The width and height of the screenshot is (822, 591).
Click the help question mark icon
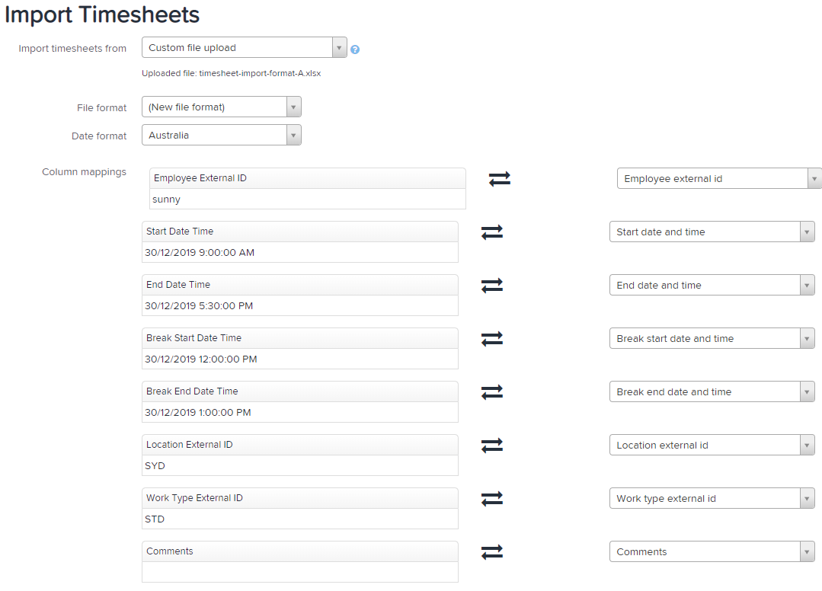tap(355, 50)
